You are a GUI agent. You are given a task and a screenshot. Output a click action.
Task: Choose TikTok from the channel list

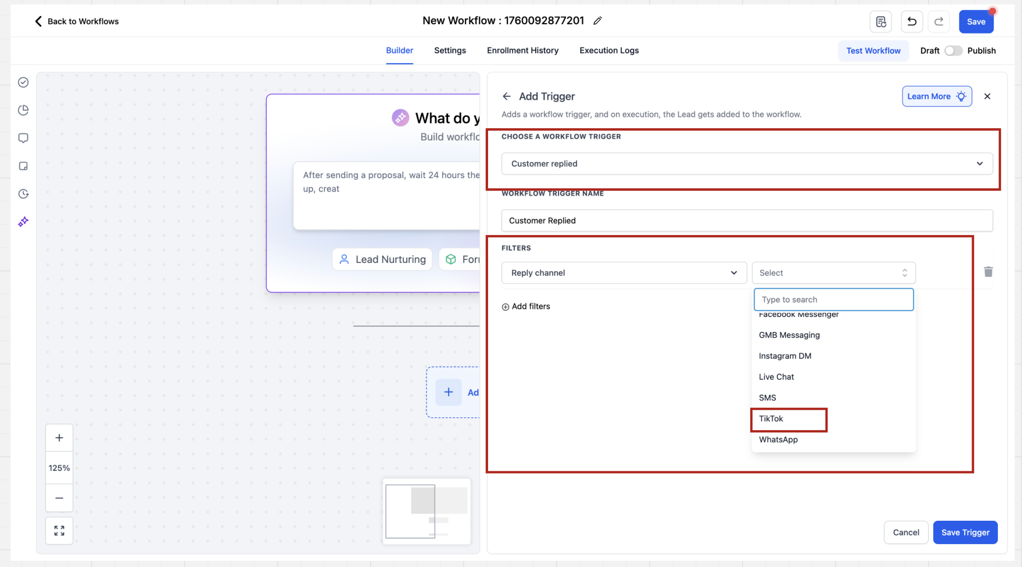pyautogui.click(x=771, y=419)
